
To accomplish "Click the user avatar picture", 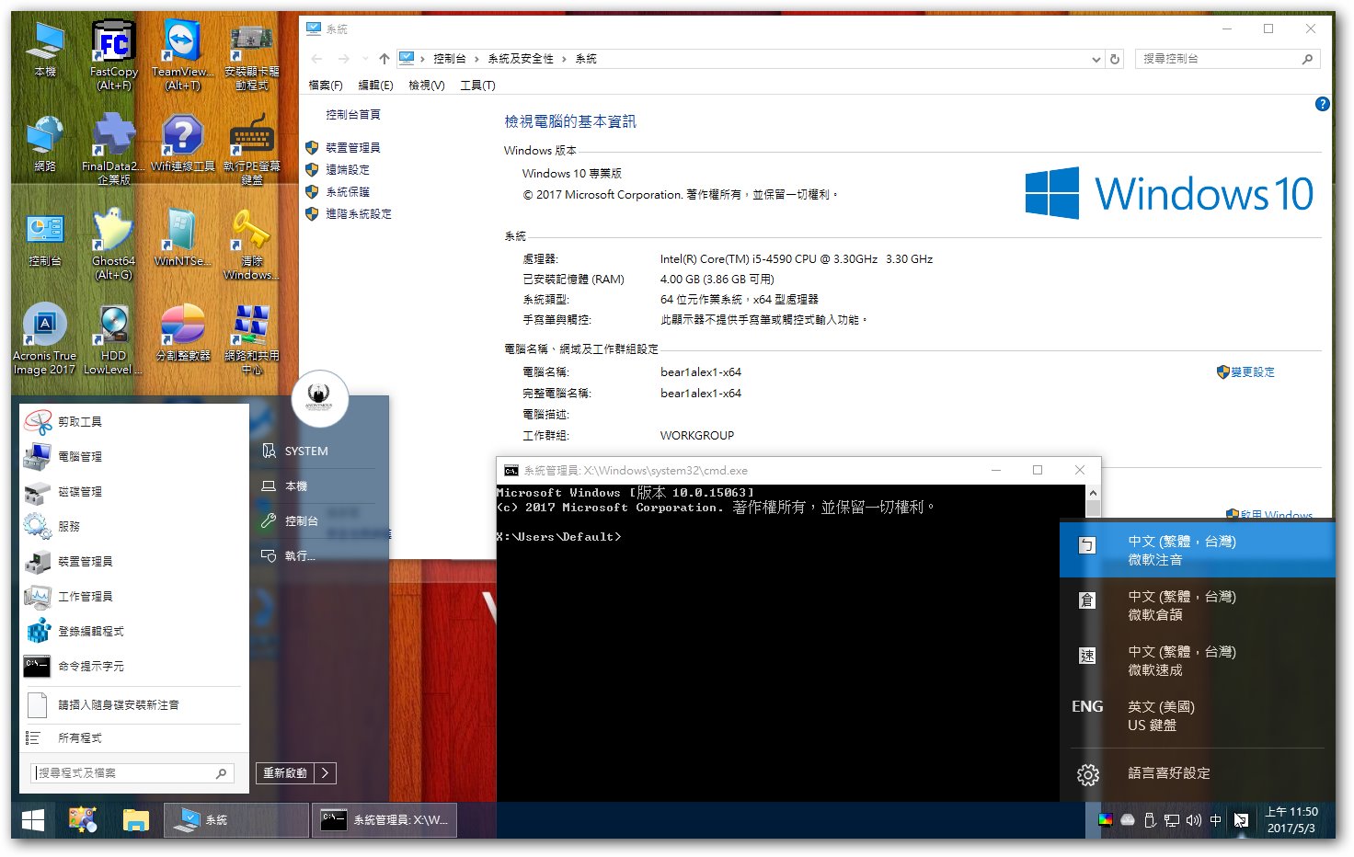I will tap(320, 399).
